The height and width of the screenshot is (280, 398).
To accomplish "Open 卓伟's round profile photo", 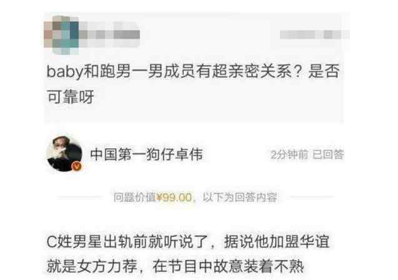I will coord(64,154).
